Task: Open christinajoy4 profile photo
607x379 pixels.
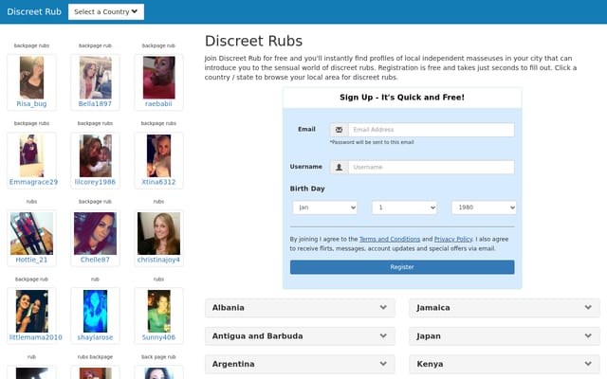Action: click(x=158, y=233)
